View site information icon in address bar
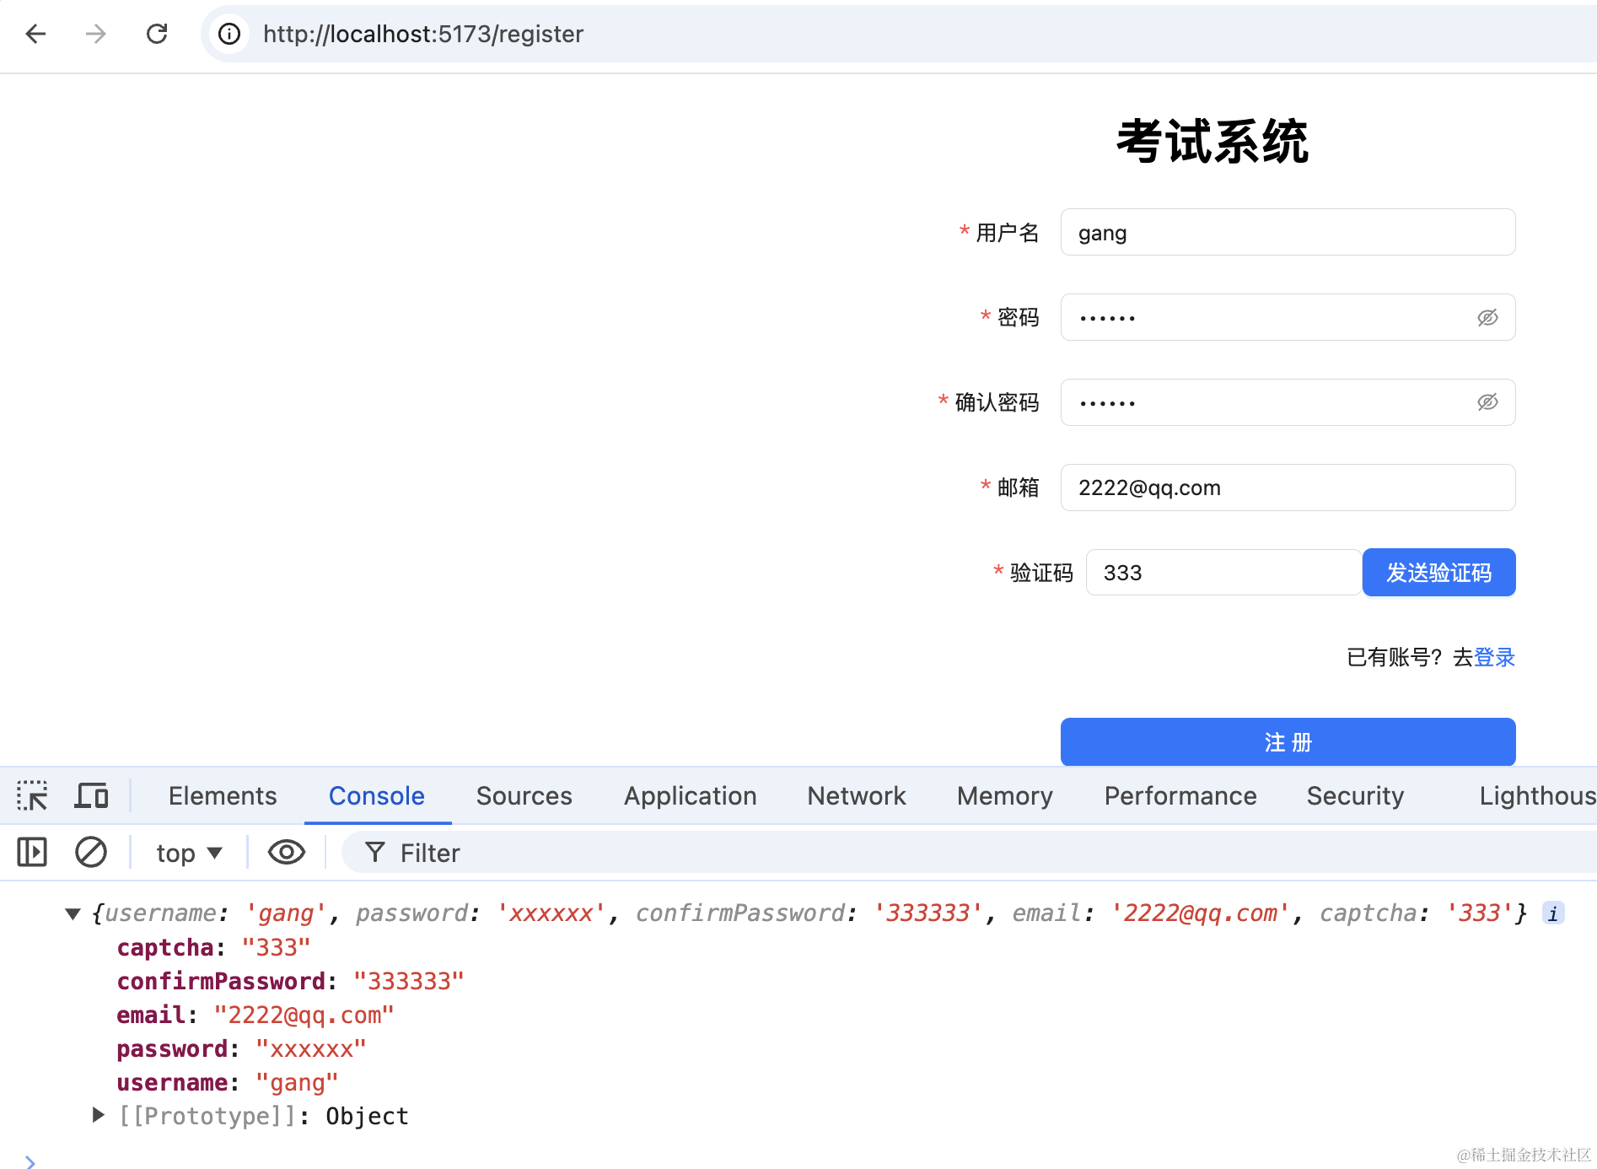The width and height of the screenshot is (1597, 1169). [229, 34]
